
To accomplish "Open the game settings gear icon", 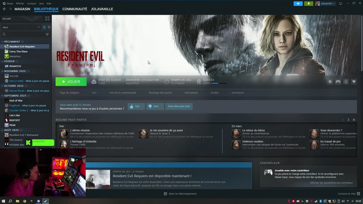I will click(330, 82).
